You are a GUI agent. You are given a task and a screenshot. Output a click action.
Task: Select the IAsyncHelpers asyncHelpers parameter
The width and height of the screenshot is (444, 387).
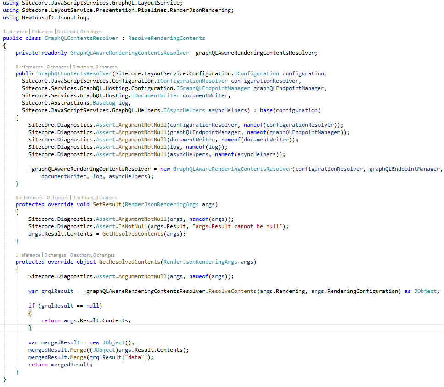[x=205, y=110]
